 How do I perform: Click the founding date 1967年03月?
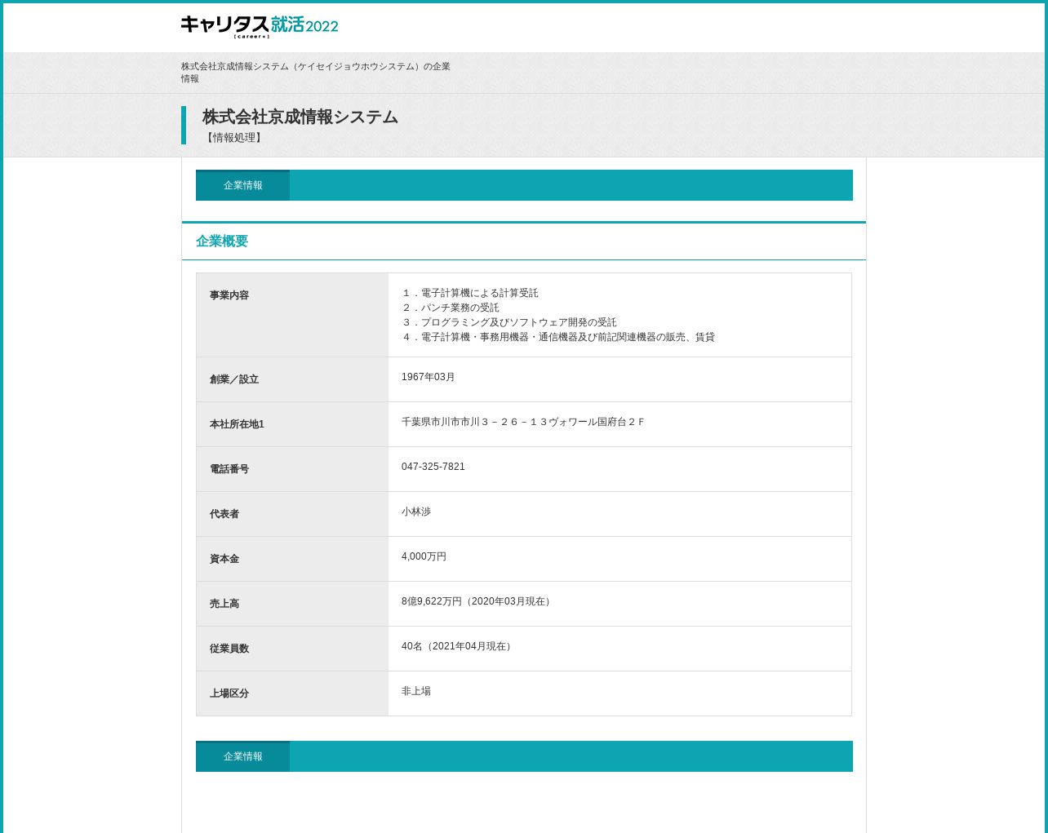[429, 377]
